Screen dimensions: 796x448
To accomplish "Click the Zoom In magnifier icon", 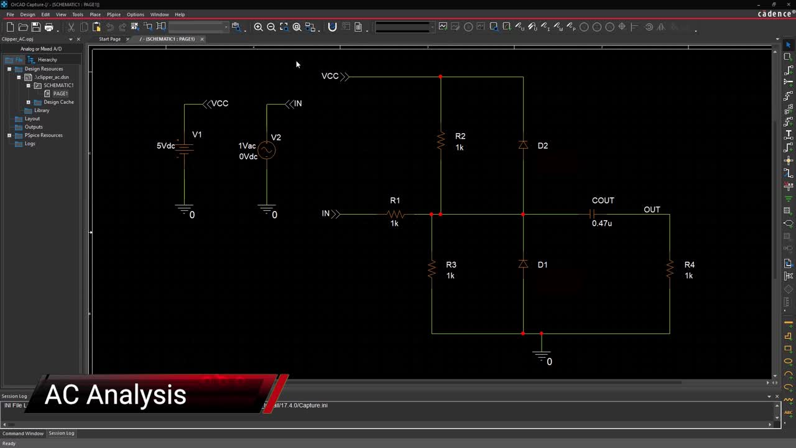I will tap(259, 27).
